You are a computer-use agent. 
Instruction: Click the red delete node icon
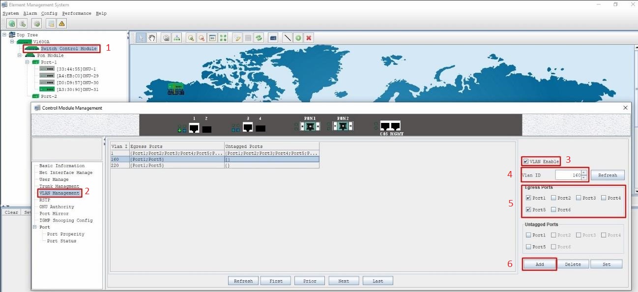(310, 37)
